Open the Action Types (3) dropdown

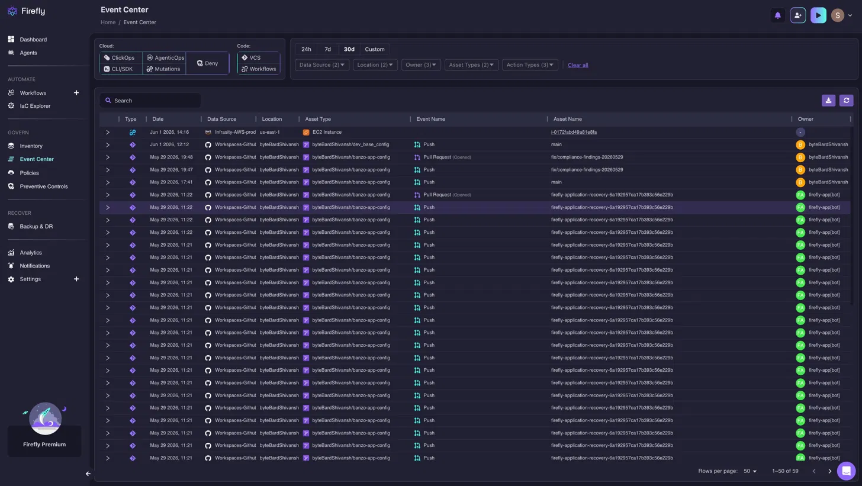pyautogui.click(x=530, y=65)
